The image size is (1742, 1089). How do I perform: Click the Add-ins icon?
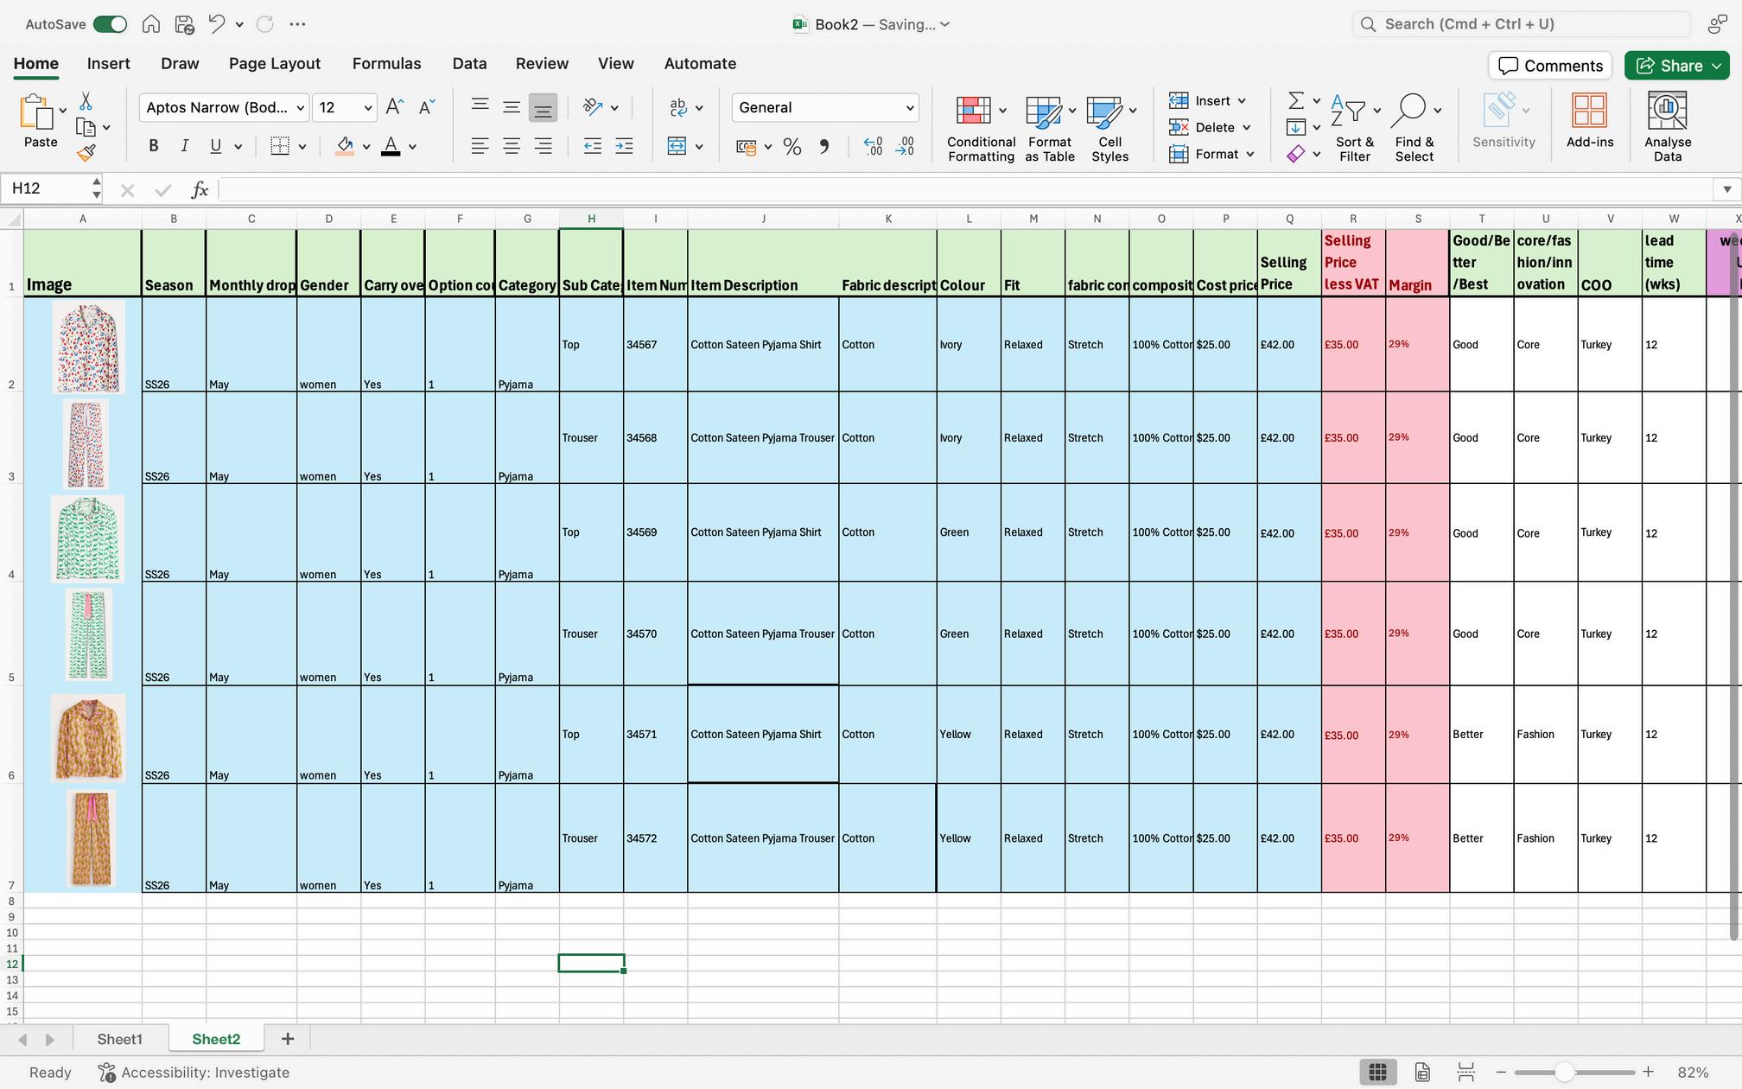(x=1589, y=111)
